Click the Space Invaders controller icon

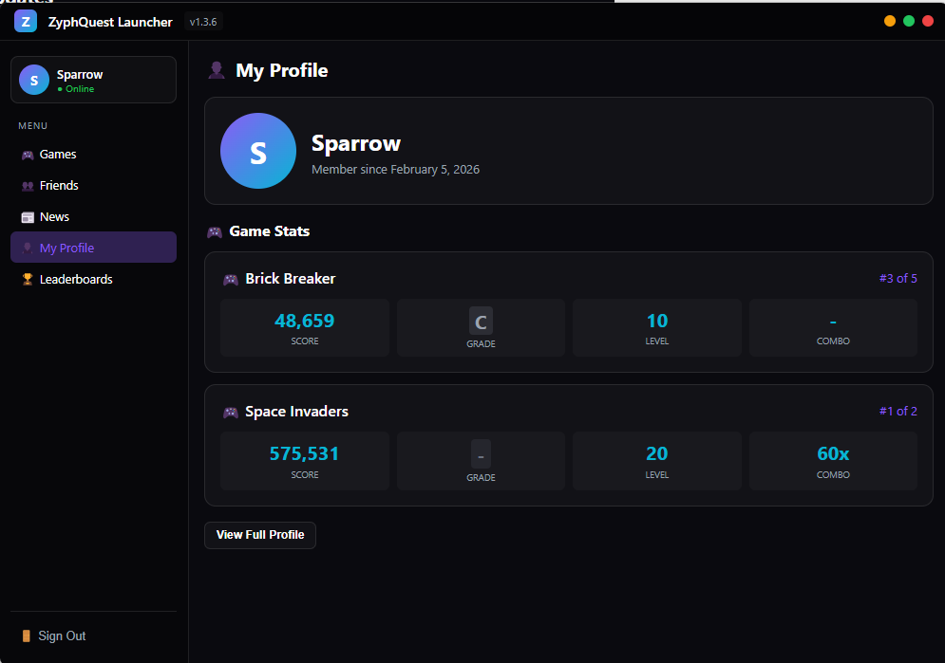(x=230, y=413)
